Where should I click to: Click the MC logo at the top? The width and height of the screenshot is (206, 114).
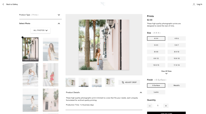(x=103, y=4)
